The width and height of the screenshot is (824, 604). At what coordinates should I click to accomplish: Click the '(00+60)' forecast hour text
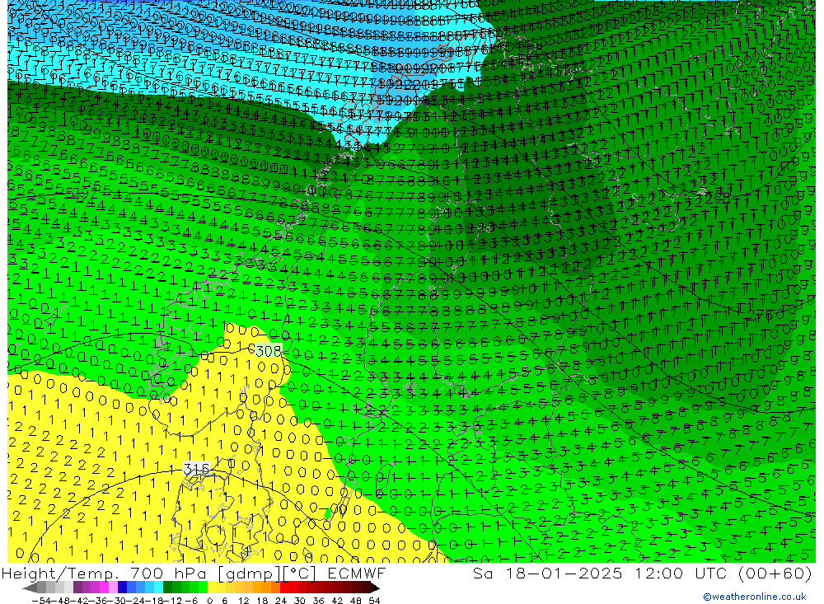click(775, 574)
